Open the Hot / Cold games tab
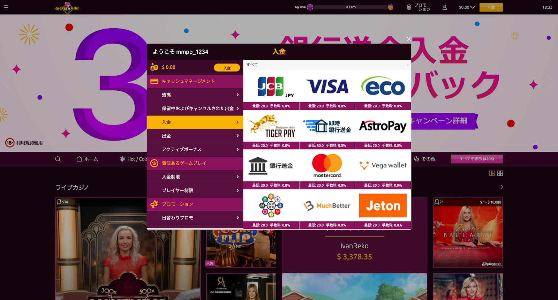Viewport: 558px width, 300px height. coord(133,159)
